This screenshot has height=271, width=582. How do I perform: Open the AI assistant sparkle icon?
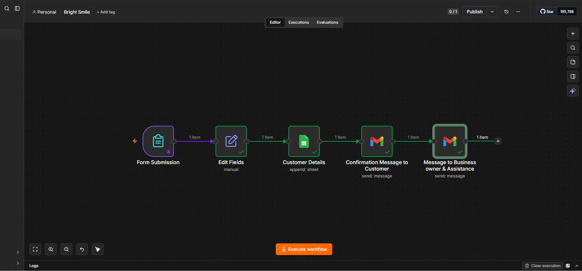click(x=573, y=90)
